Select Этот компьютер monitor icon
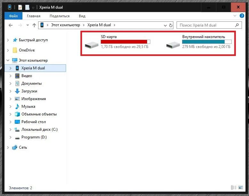This screenshot has width=249, height=196. coord(15,60)
